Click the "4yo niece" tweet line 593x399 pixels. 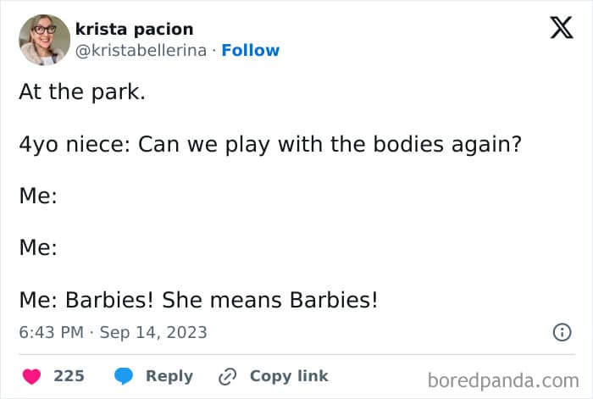click(269, 144)
